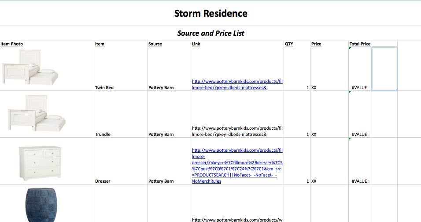Viewport: 421px width, 222px height.
Task: Select #VALUE! total in Trundle row
Action: tap(360, 114)
